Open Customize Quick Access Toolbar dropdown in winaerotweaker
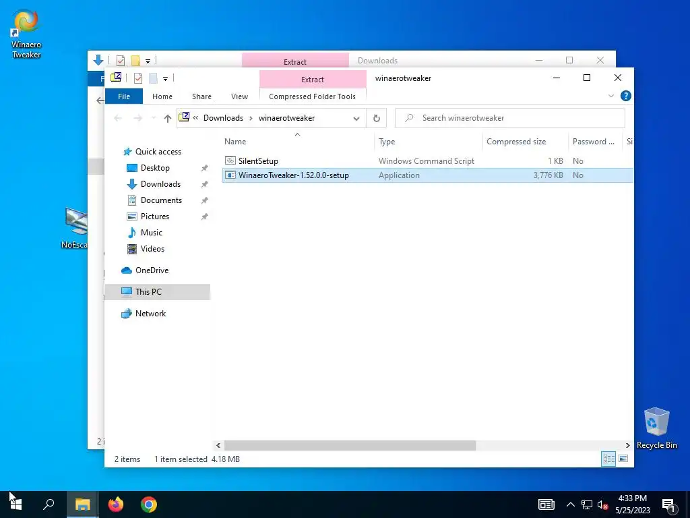 click(x=166, y=79)
